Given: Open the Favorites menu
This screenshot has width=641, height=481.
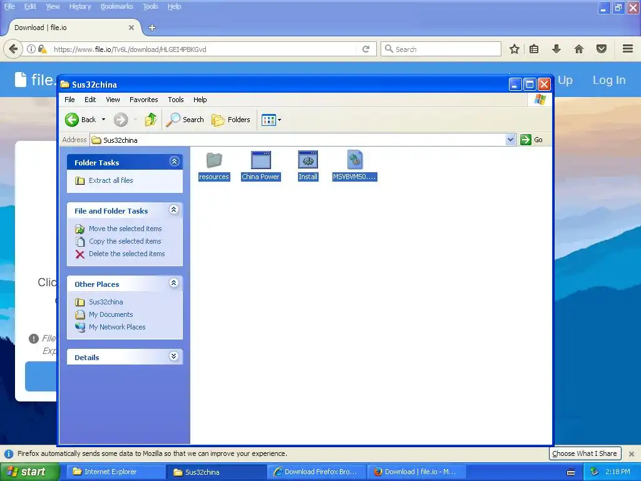Looking at the screenshot, I should [x=143, y=100].
